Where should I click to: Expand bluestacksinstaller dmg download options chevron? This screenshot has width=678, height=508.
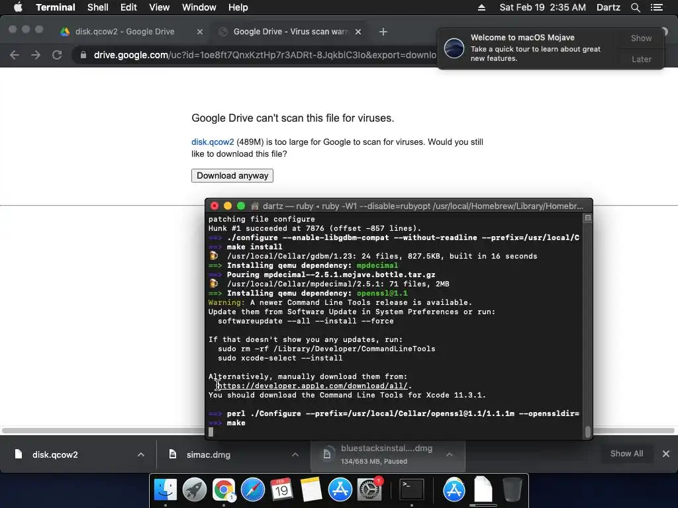[450, 454]
